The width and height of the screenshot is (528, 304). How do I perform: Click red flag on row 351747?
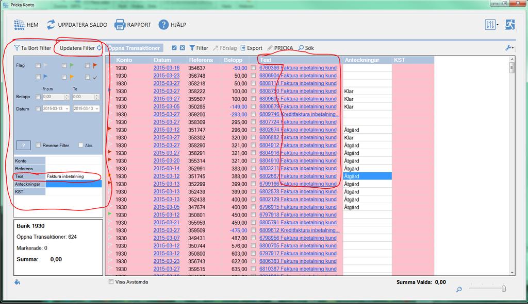(x=109, y=129)
